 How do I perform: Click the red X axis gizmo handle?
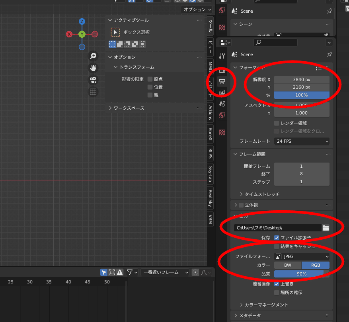(69, 34)
